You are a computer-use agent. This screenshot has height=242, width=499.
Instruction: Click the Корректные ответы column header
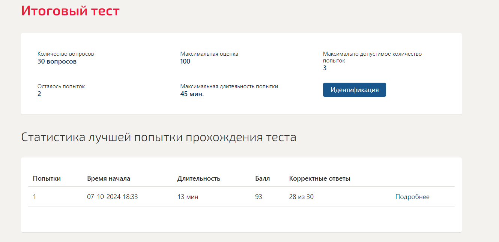(x=320, y=178)
